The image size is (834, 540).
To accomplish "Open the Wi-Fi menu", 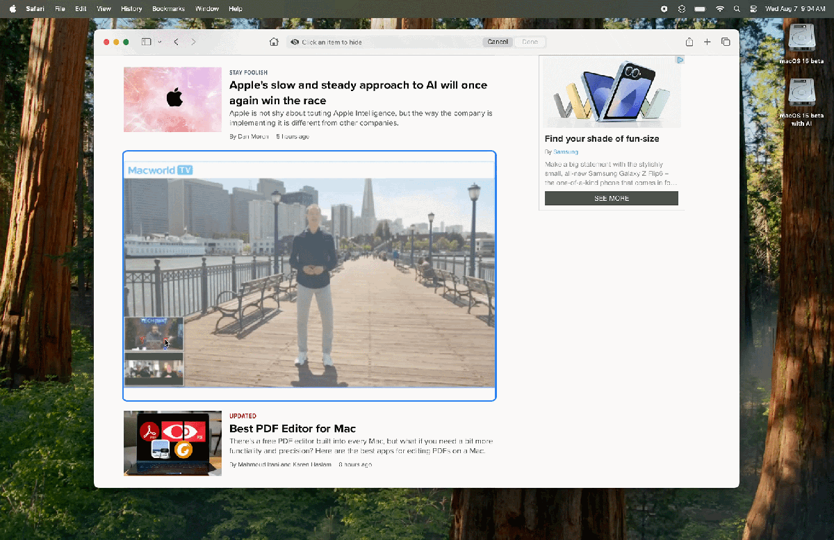I will 719,8.
